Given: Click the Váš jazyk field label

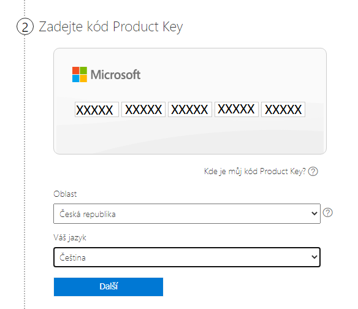Looking at the screenshot, I should click(70, 238).
